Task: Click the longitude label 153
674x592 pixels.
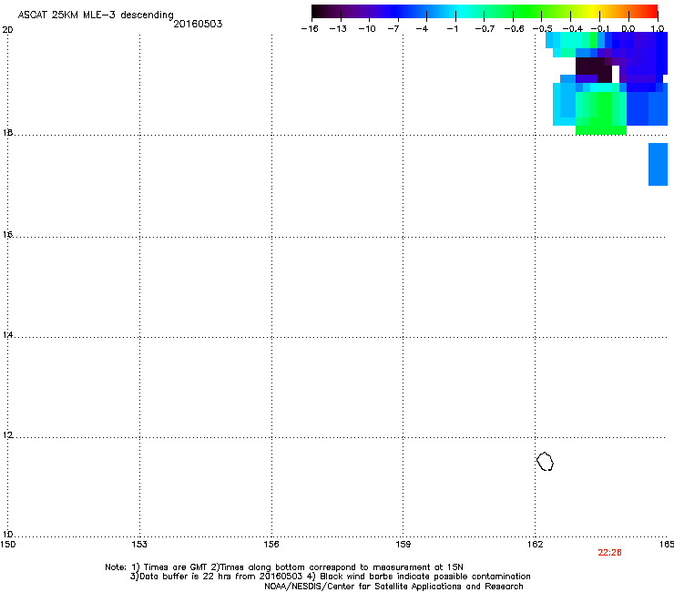Action: click(x=139, y=545)
